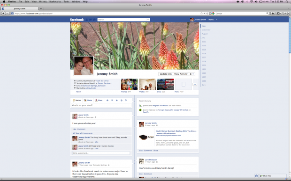Open the About link under profile info
Screen dimensions: 291x181
[79, 92]
